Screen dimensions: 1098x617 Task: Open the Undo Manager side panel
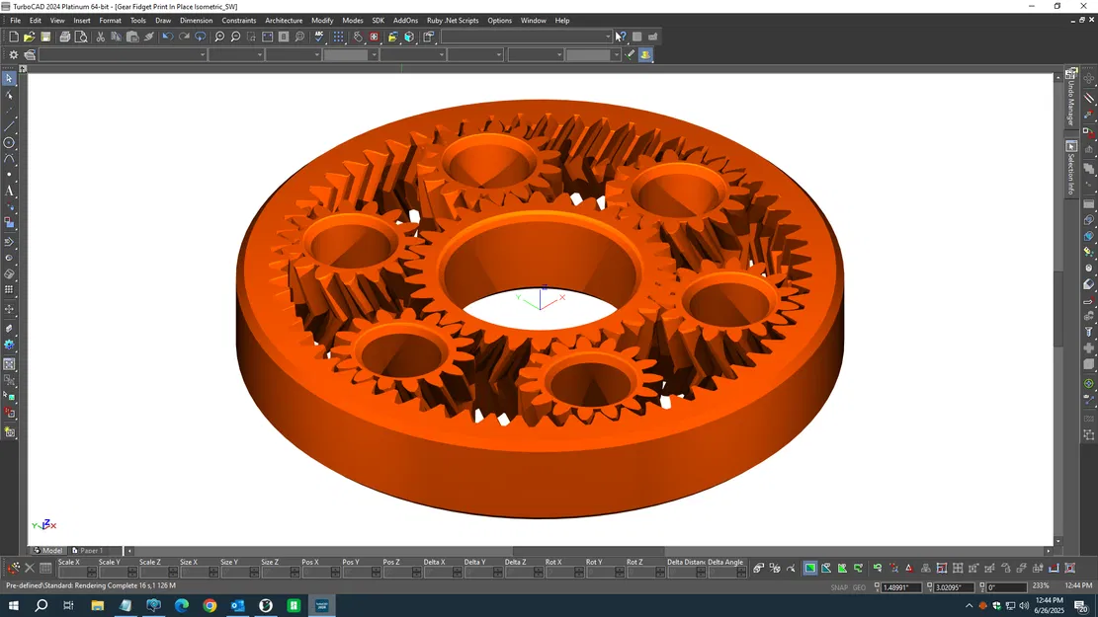click(x=1070, y=98)
